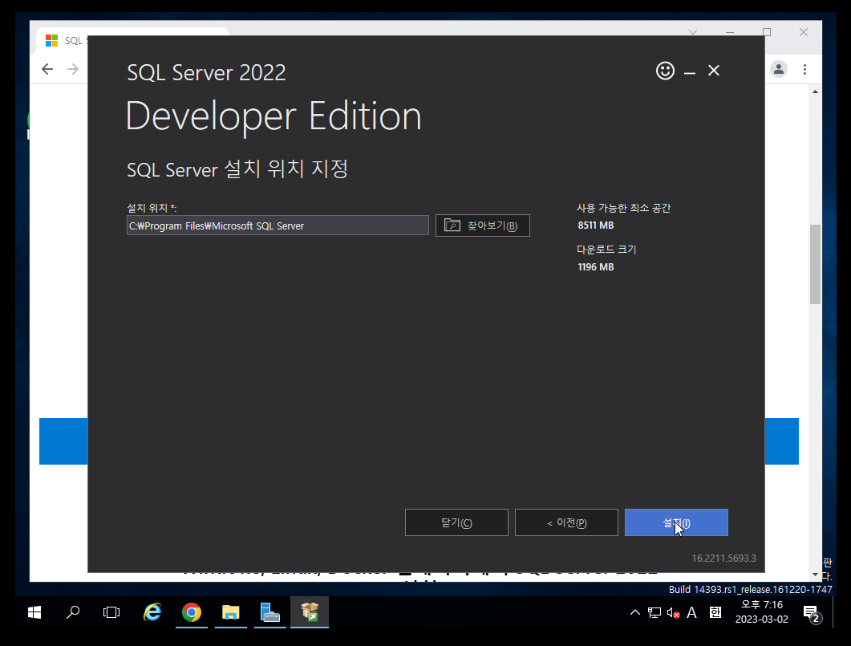
Task: Click the Show desktop strip on taskbar
Action: (834, 612)
